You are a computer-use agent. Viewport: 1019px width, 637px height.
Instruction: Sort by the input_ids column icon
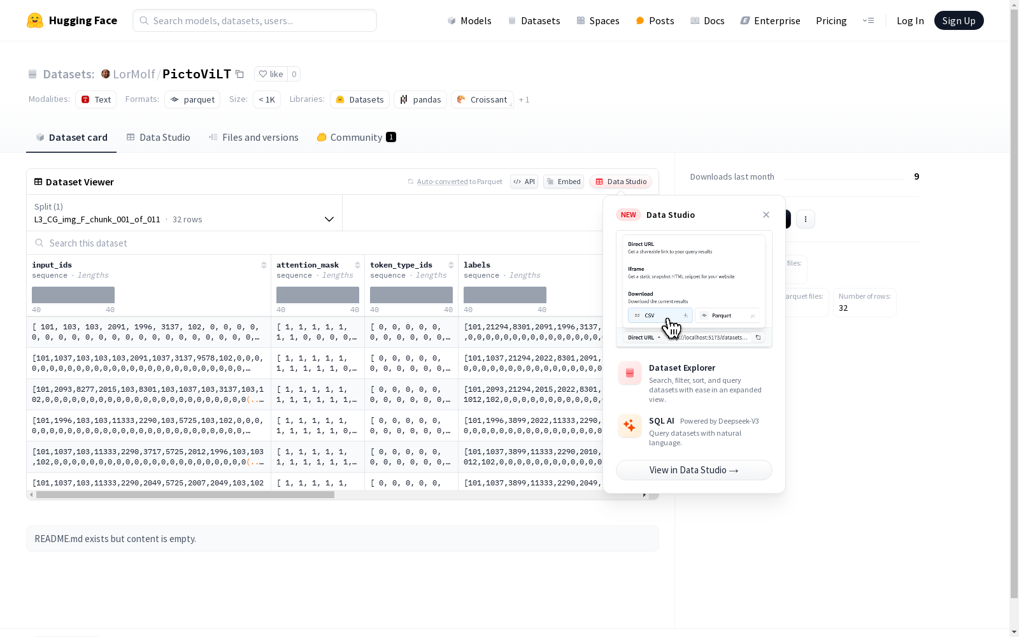(264, 265)
